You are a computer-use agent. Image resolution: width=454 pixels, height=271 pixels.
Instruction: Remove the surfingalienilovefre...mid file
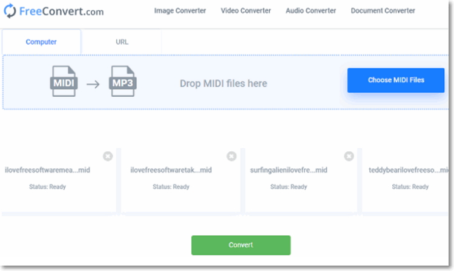[349, 156]
